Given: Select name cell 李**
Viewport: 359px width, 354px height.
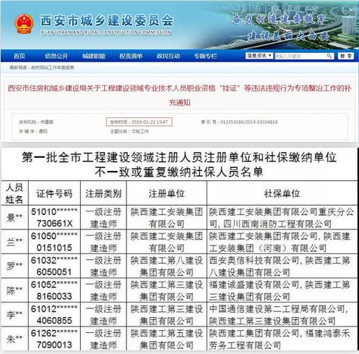Looking at the screenshot, I should pyautogui.click(x=14, y=315).
